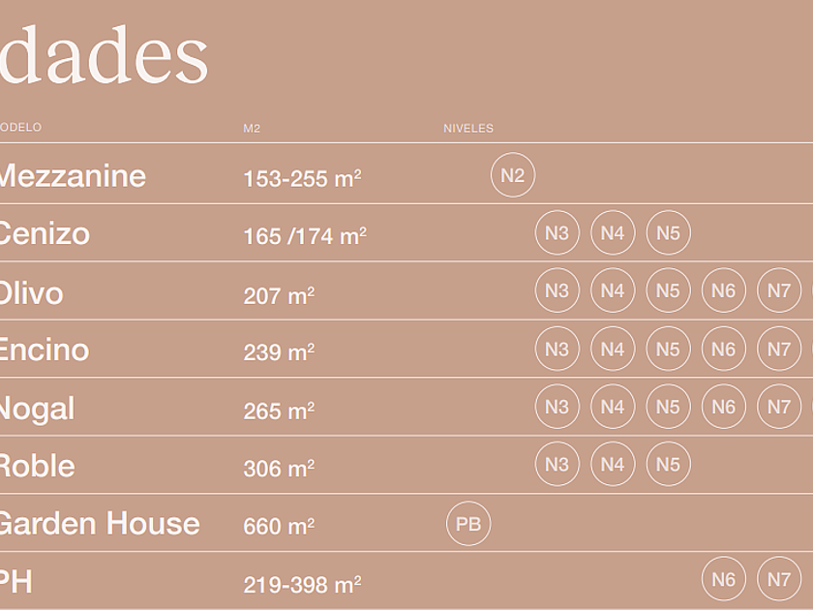The width and height of the screenshot is (813, 610).
Task: Click the N5 badge in the Roble row
Action: point(668,465)
